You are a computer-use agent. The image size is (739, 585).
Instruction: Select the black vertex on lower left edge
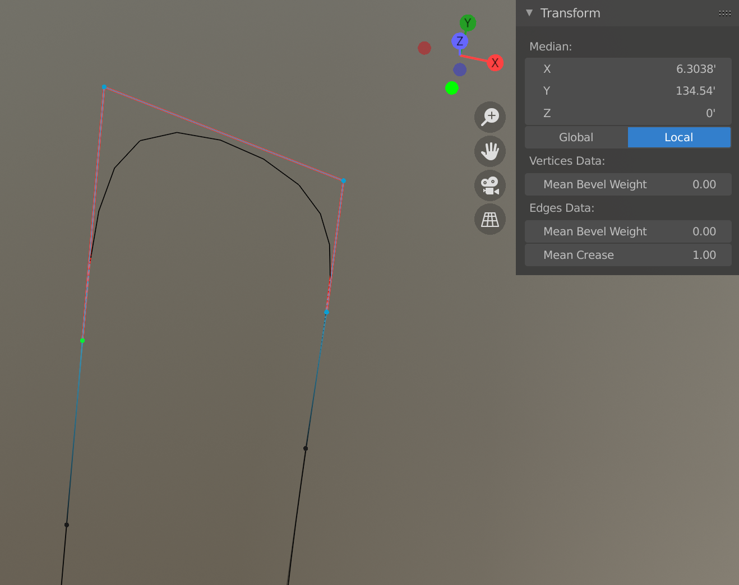(x=67, y=525)
